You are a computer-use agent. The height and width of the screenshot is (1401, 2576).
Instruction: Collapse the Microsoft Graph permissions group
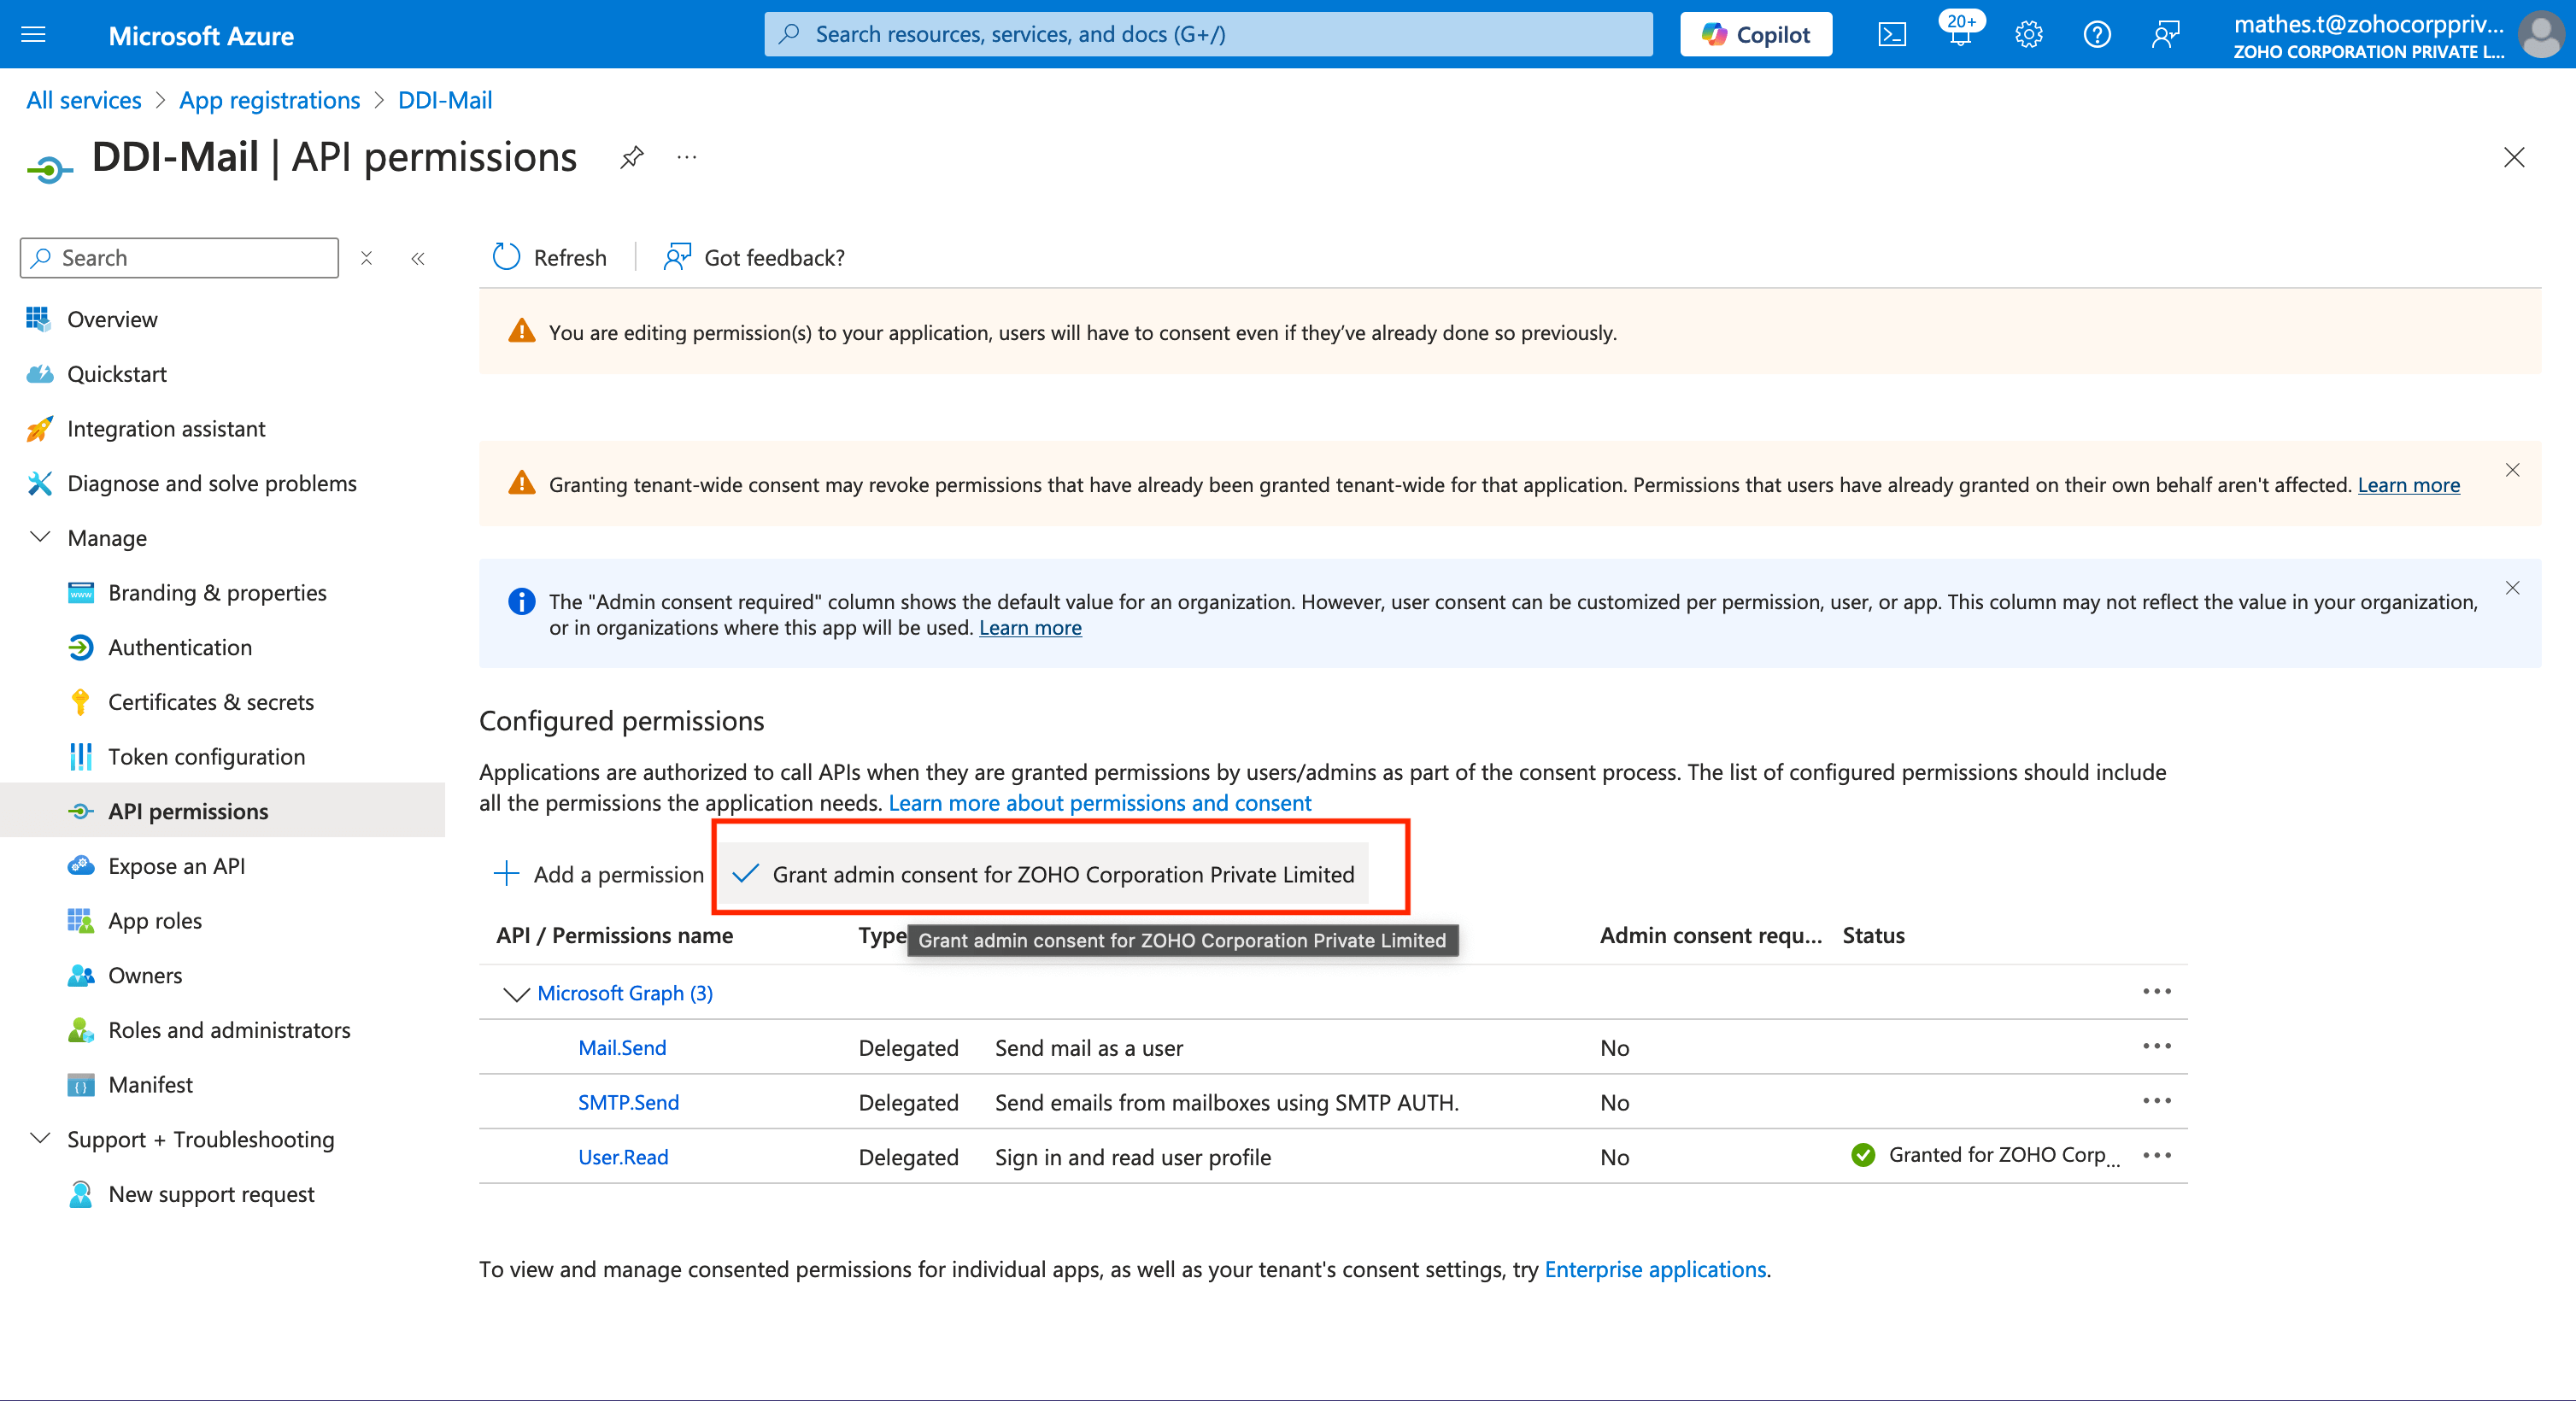[x=515, y=993]
